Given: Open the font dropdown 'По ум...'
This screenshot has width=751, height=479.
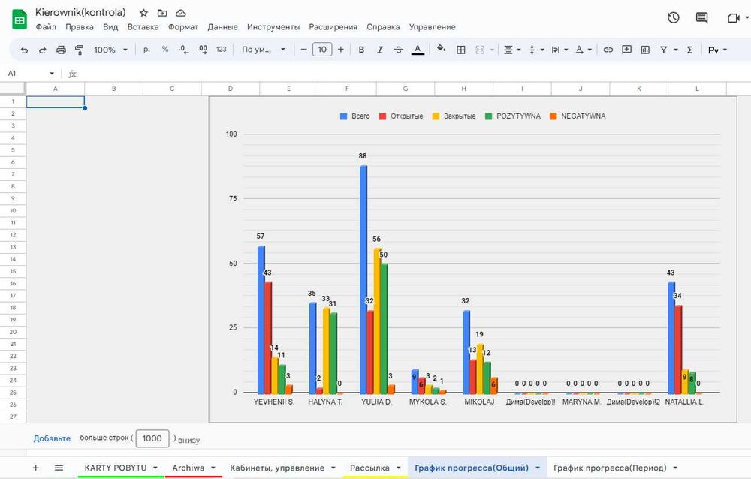Looking at the screenshot, I should [x=263, y=50].
